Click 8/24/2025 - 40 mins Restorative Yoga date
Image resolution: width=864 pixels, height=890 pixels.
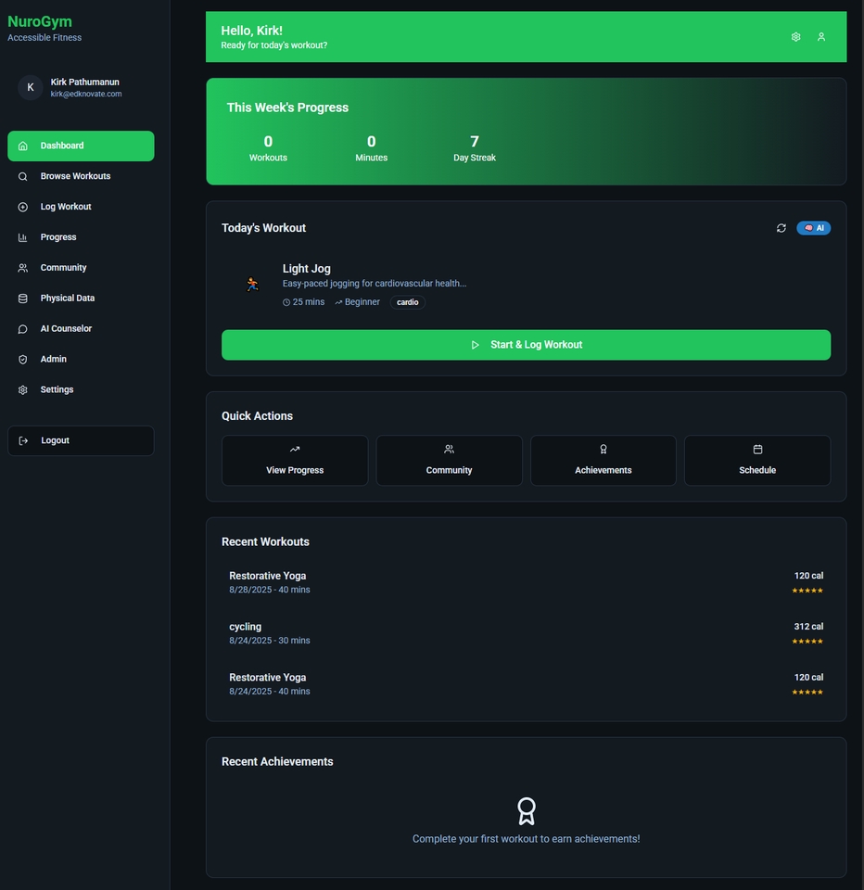[x=270, y=692]
